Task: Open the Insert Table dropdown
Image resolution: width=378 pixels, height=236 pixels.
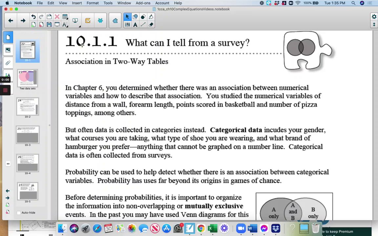Action: point(65,17)
